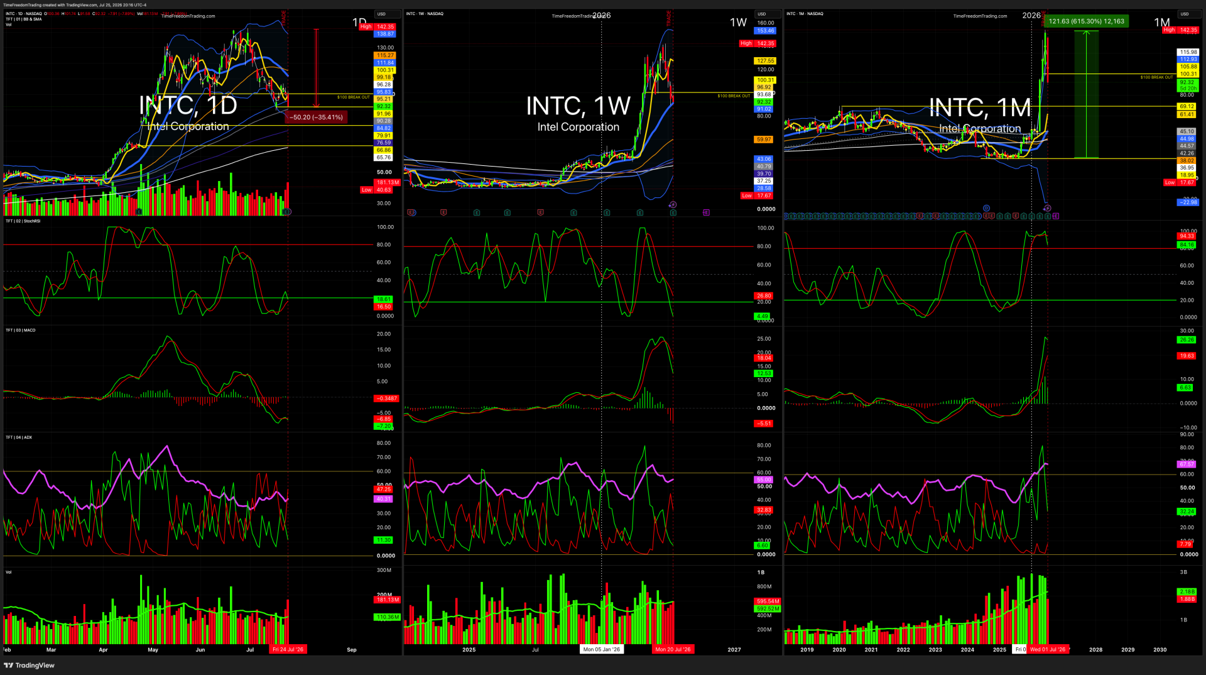
Task: Click the −22.98 price label on monthly chart
Action: point(1188,202)
